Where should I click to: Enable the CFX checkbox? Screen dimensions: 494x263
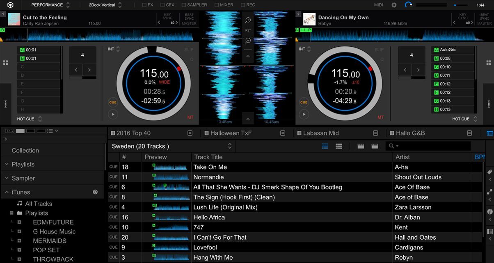[162, 5]
